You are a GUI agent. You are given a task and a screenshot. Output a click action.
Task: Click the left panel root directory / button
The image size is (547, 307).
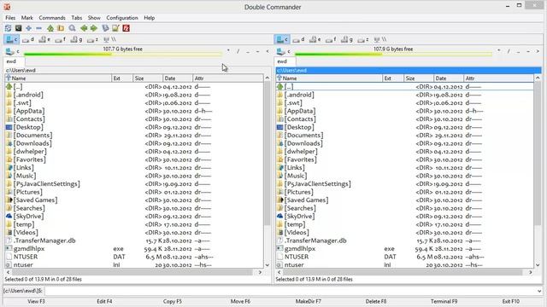click(238, 51)
